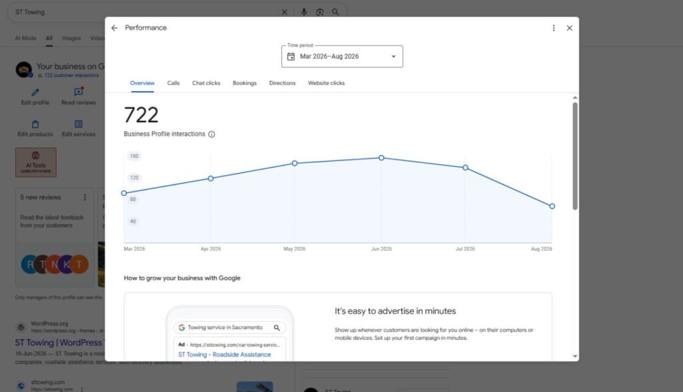Close the Performance dialog
The height and width of the screenshot is (392, 683).
(570, 28)
